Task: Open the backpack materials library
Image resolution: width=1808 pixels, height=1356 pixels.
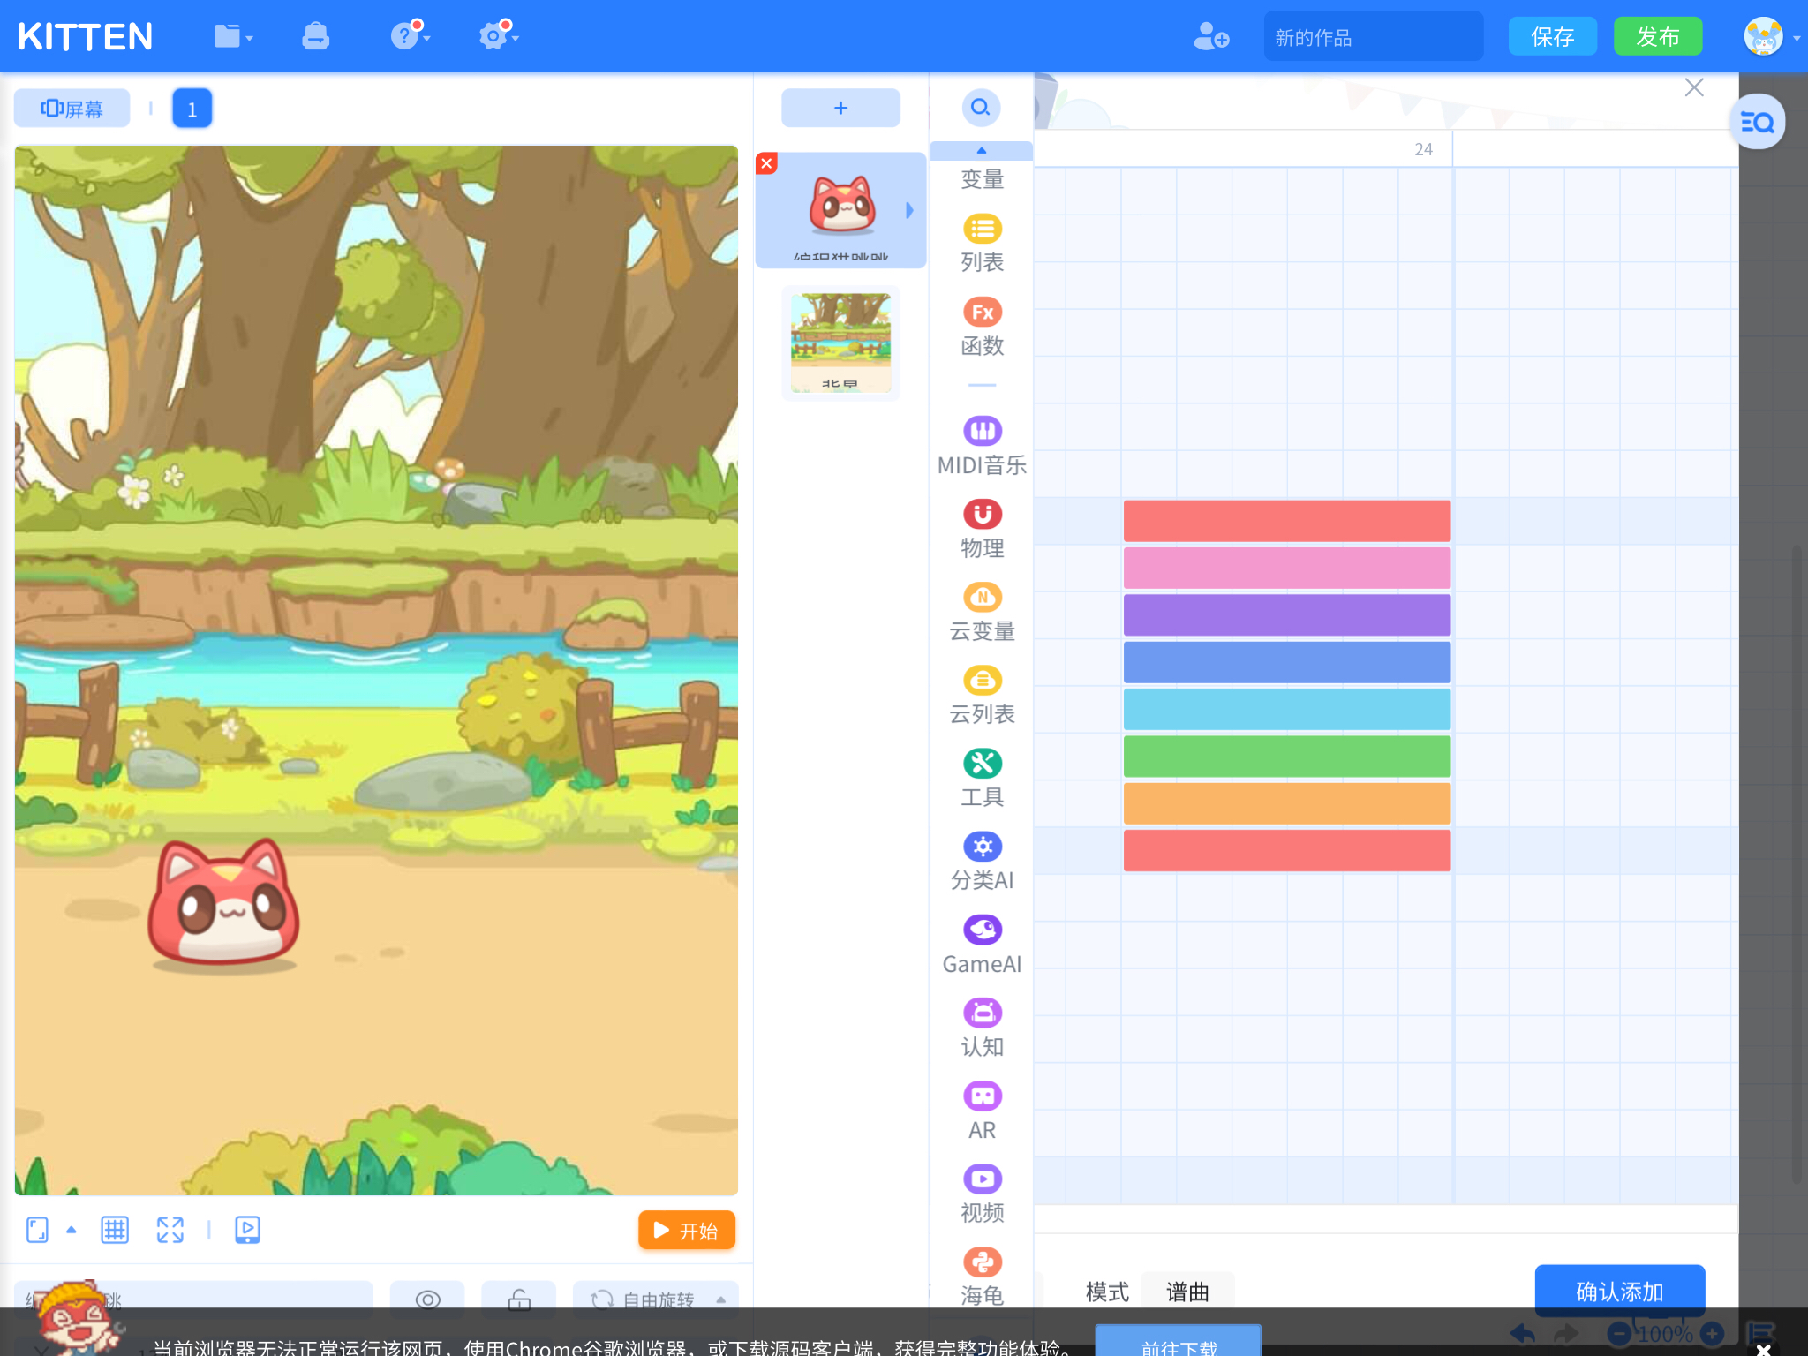Action: [x=315, y=36]
